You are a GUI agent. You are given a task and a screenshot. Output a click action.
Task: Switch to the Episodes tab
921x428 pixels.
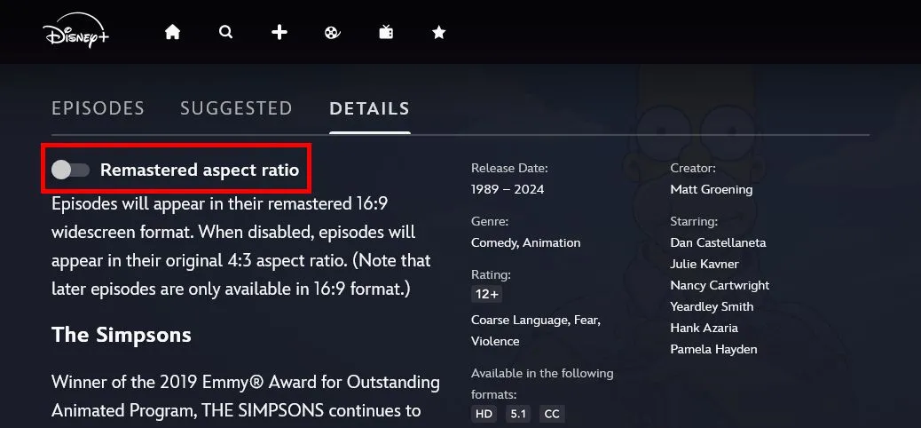98,108
